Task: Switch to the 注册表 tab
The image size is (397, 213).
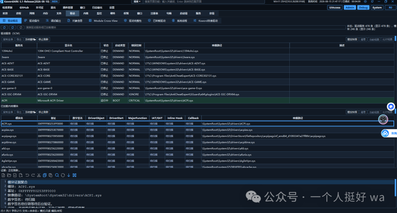Action: click(x=154, y=14)
